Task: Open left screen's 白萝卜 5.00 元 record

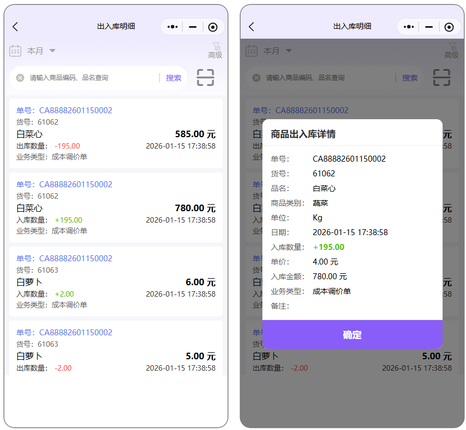Action: click(x=116, y=348)
